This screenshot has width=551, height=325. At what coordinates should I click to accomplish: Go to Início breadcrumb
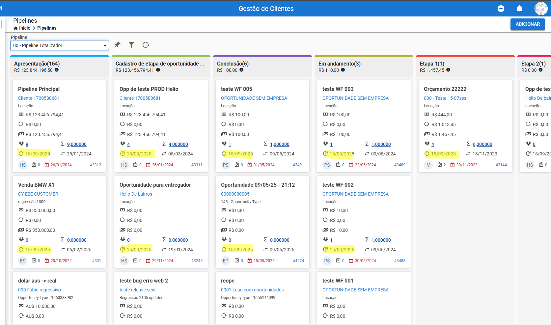click(22, 28)
